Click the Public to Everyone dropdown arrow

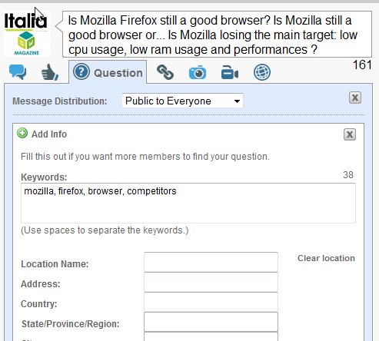coord(237,101)
